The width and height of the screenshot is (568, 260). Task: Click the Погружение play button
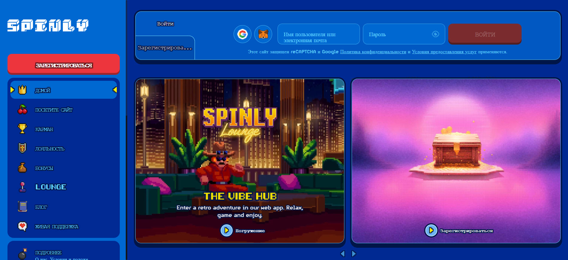pos(227,230)
